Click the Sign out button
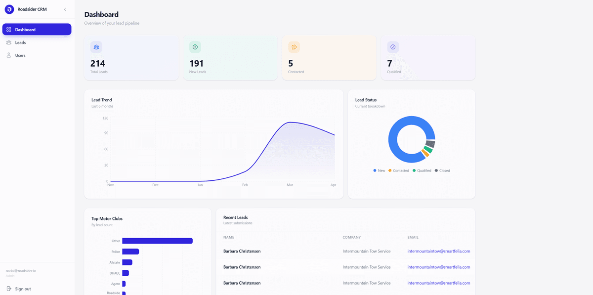This screenshot has width=593, height=295. point(23,289)
